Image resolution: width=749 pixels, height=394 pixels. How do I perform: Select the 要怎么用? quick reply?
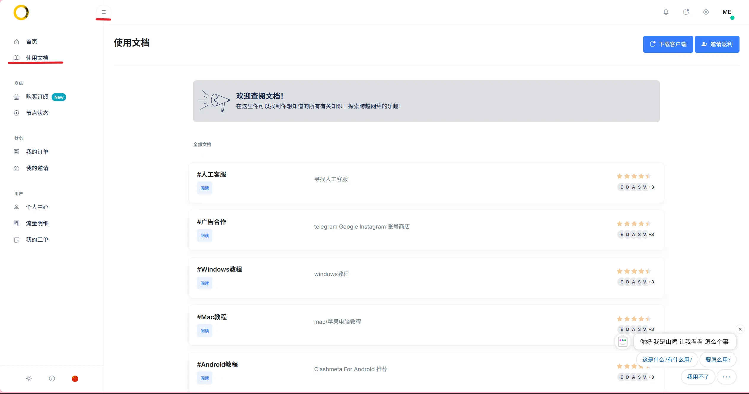coord(718,360)
